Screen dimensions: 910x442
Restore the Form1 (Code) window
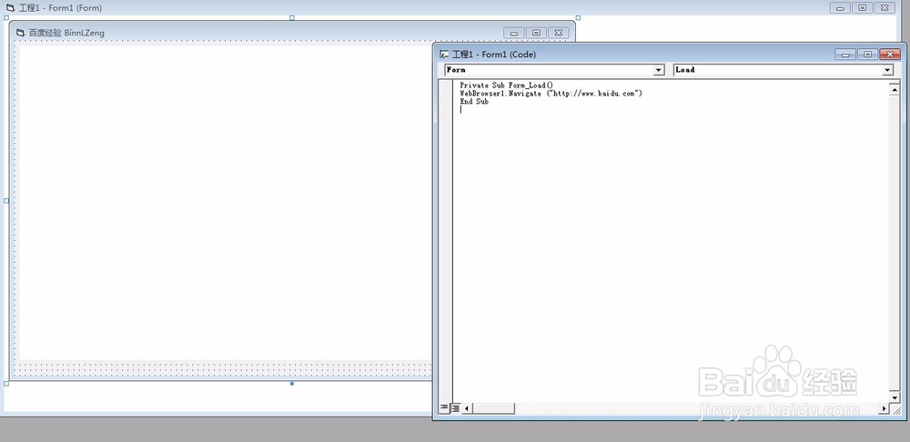[867, 55]
